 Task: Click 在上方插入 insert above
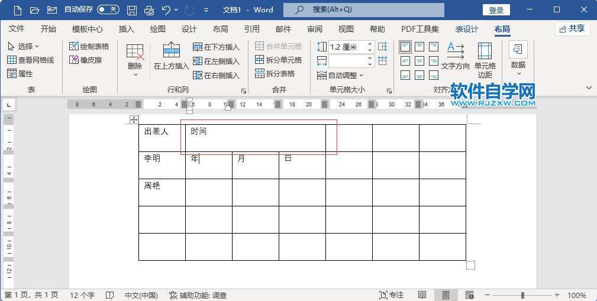tap(172, 56)
